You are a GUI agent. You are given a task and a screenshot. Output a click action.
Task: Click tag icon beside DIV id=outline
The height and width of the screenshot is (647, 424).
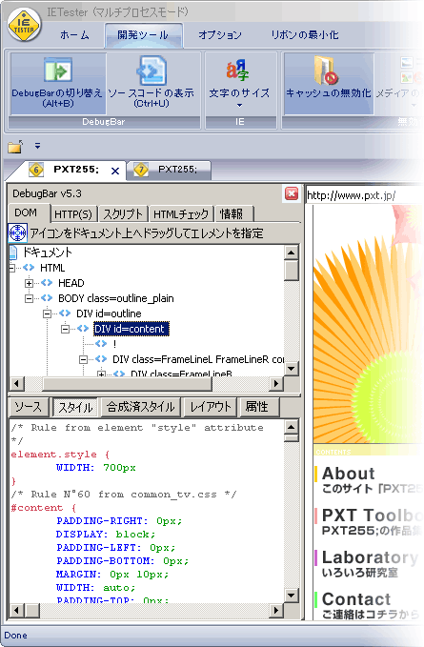point(65,313)
